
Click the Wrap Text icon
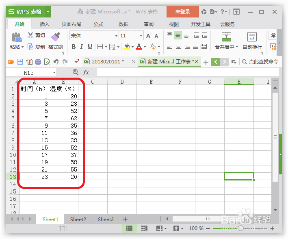(x=252, y=37)
